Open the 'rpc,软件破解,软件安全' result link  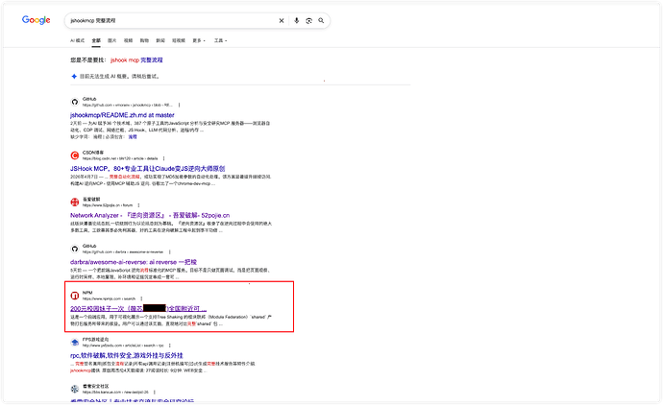click(x=127, y=356)
